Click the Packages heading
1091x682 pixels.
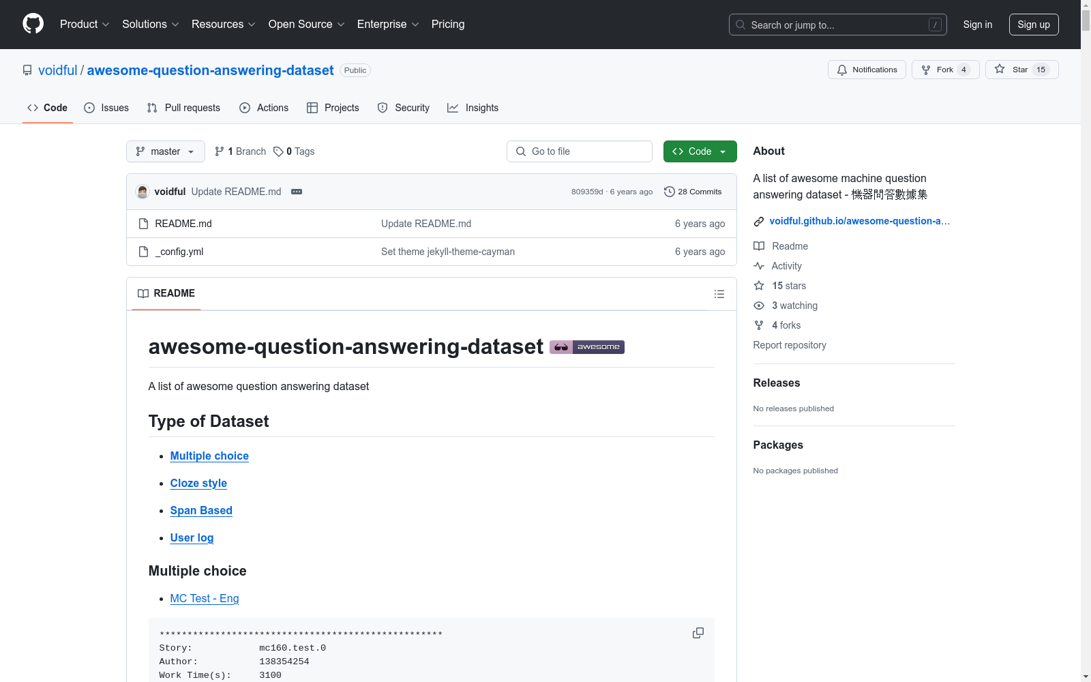point(778,445)
